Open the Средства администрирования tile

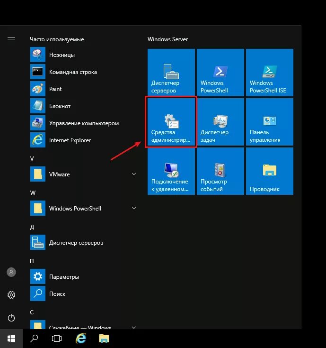(171, 122)
